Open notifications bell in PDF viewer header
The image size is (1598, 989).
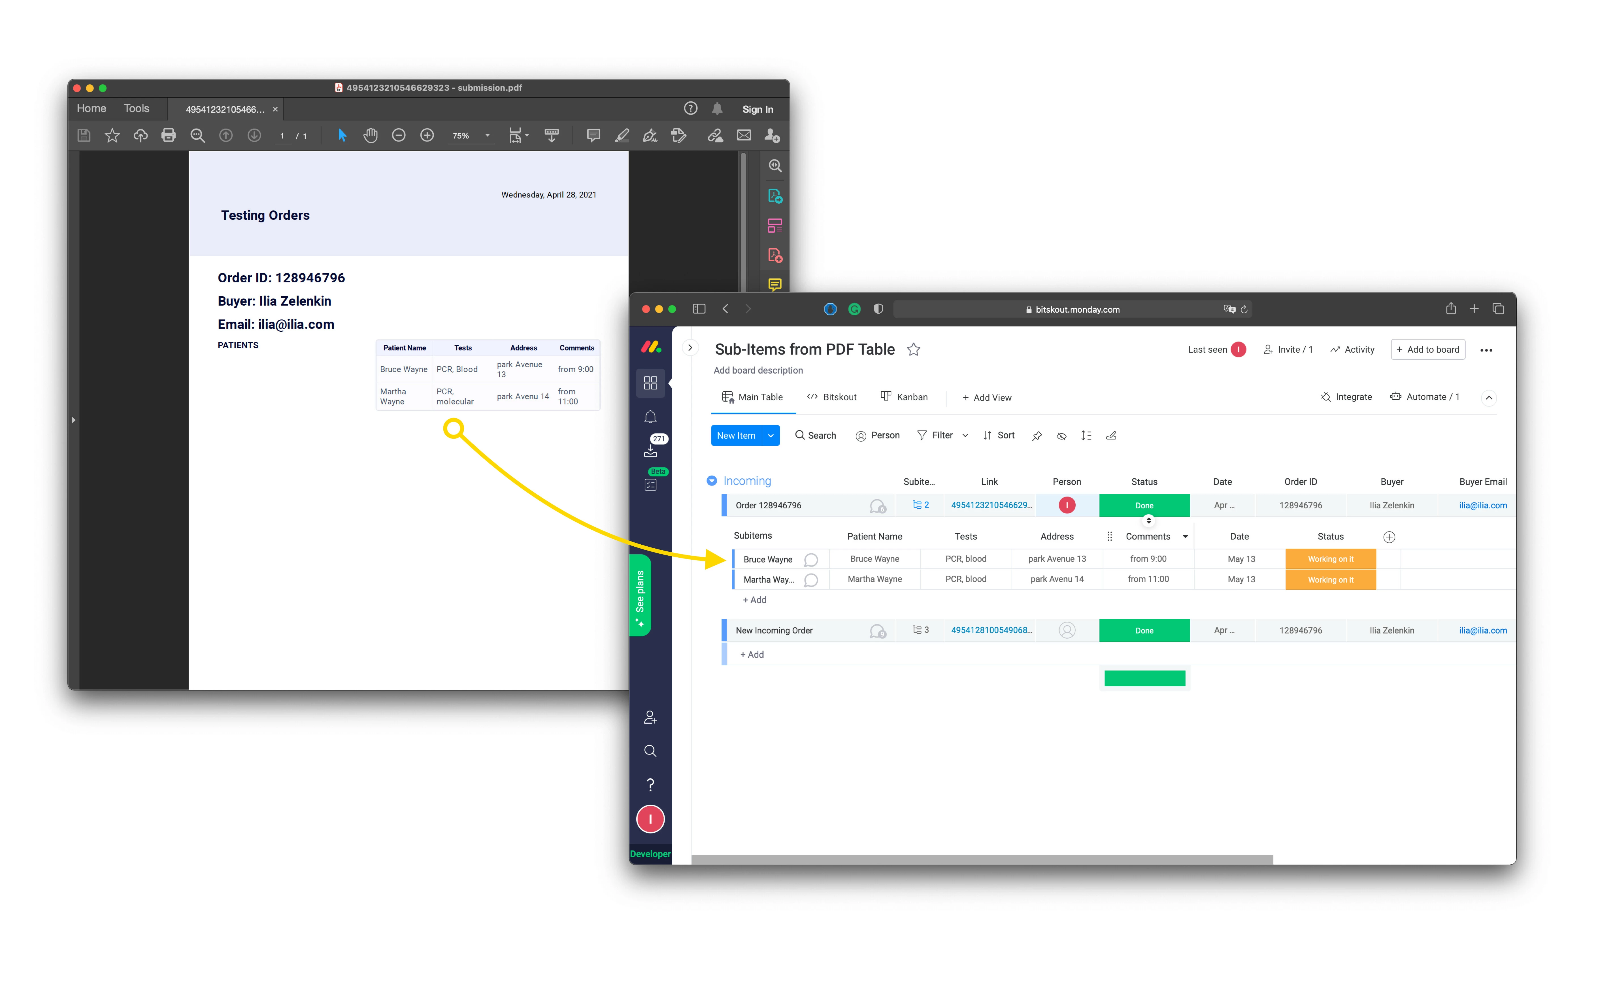(x=717, y=108)
